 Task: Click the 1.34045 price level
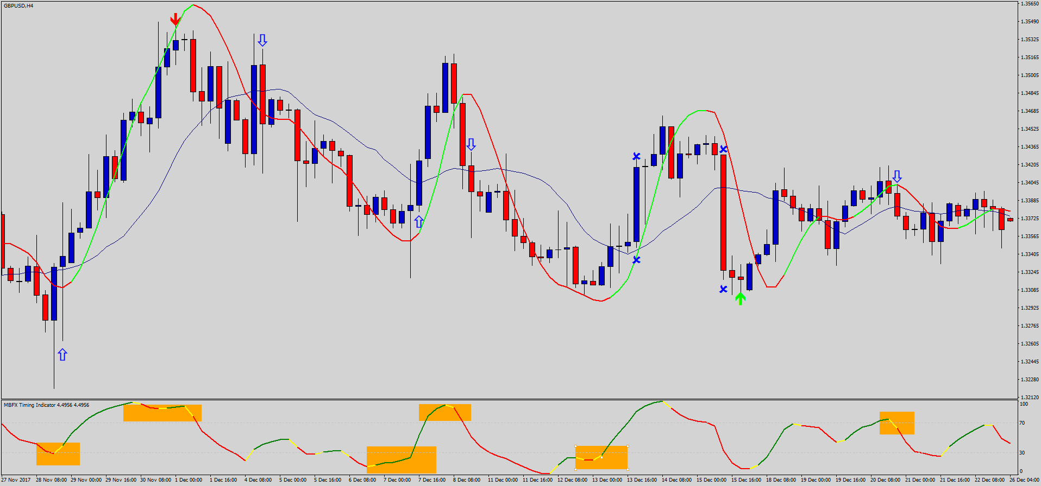tap(1030, 183)
